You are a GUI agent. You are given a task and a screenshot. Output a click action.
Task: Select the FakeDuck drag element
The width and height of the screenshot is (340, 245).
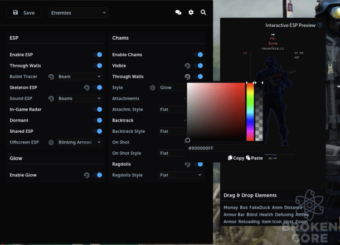click(260, 208)
